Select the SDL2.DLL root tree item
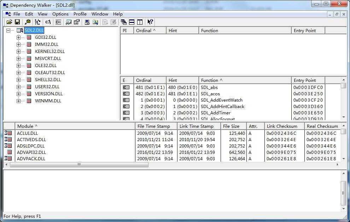Screen dimensions: 350x222 point(34,30)
